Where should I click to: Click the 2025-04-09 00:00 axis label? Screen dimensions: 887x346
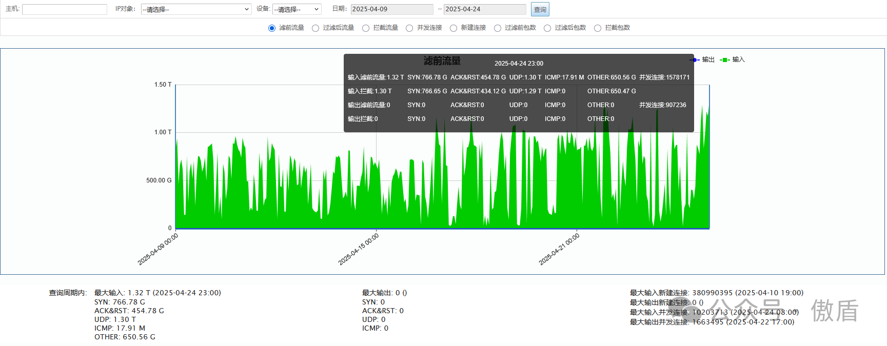pyautogui.click(x=158, y=249)
